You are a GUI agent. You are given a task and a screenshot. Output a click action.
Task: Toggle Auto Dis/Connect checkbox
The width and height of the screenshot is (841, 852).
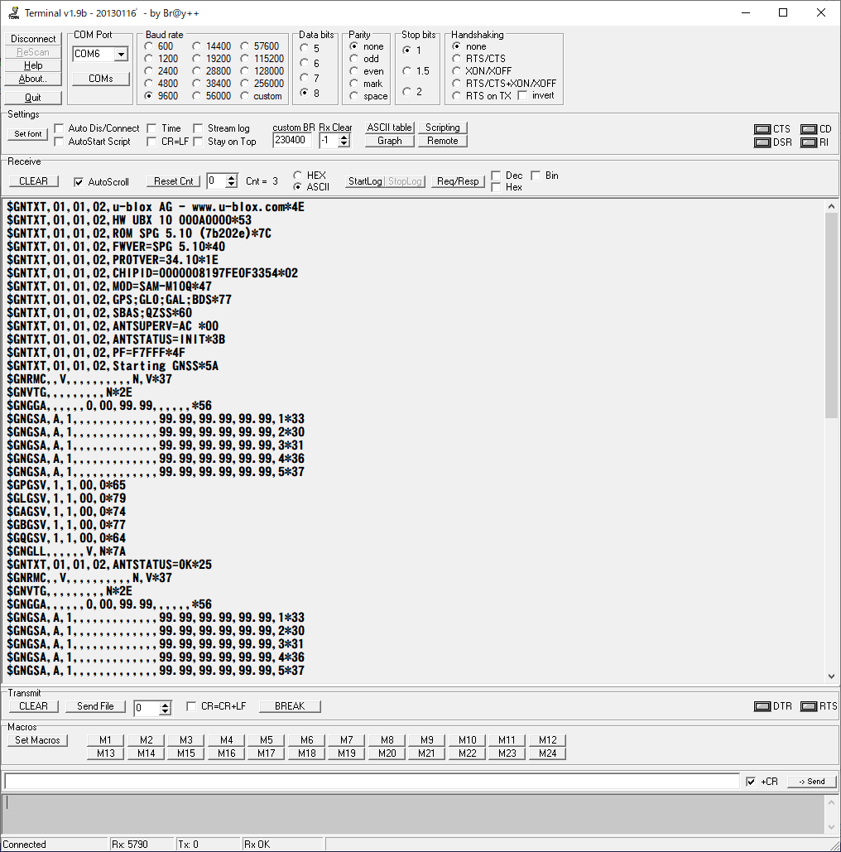(x=60, y=128)
